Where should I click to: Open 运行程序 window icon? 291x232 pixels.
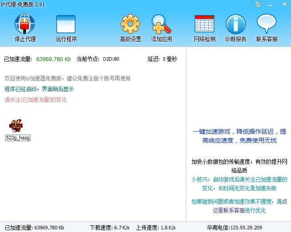point(66,24)
